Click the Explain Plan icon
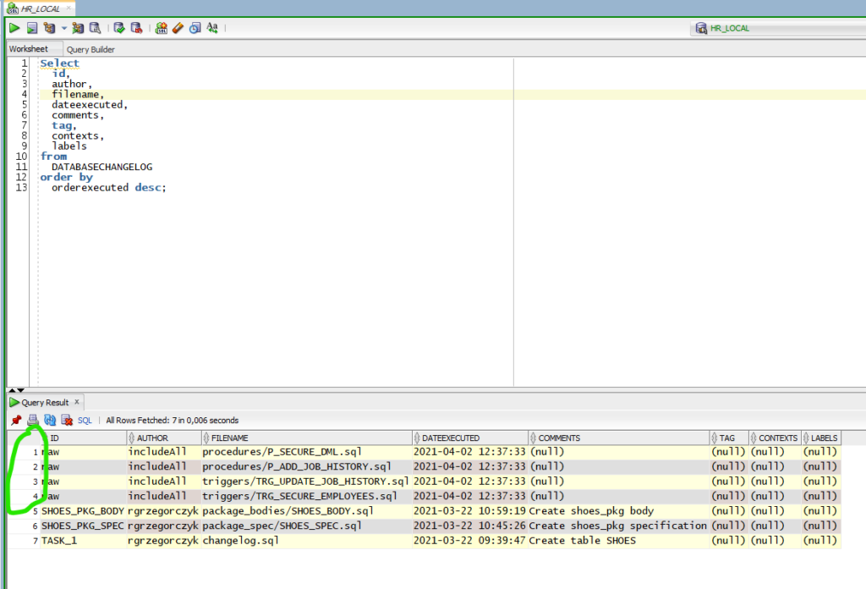866x589 pixels. point(50,28)
